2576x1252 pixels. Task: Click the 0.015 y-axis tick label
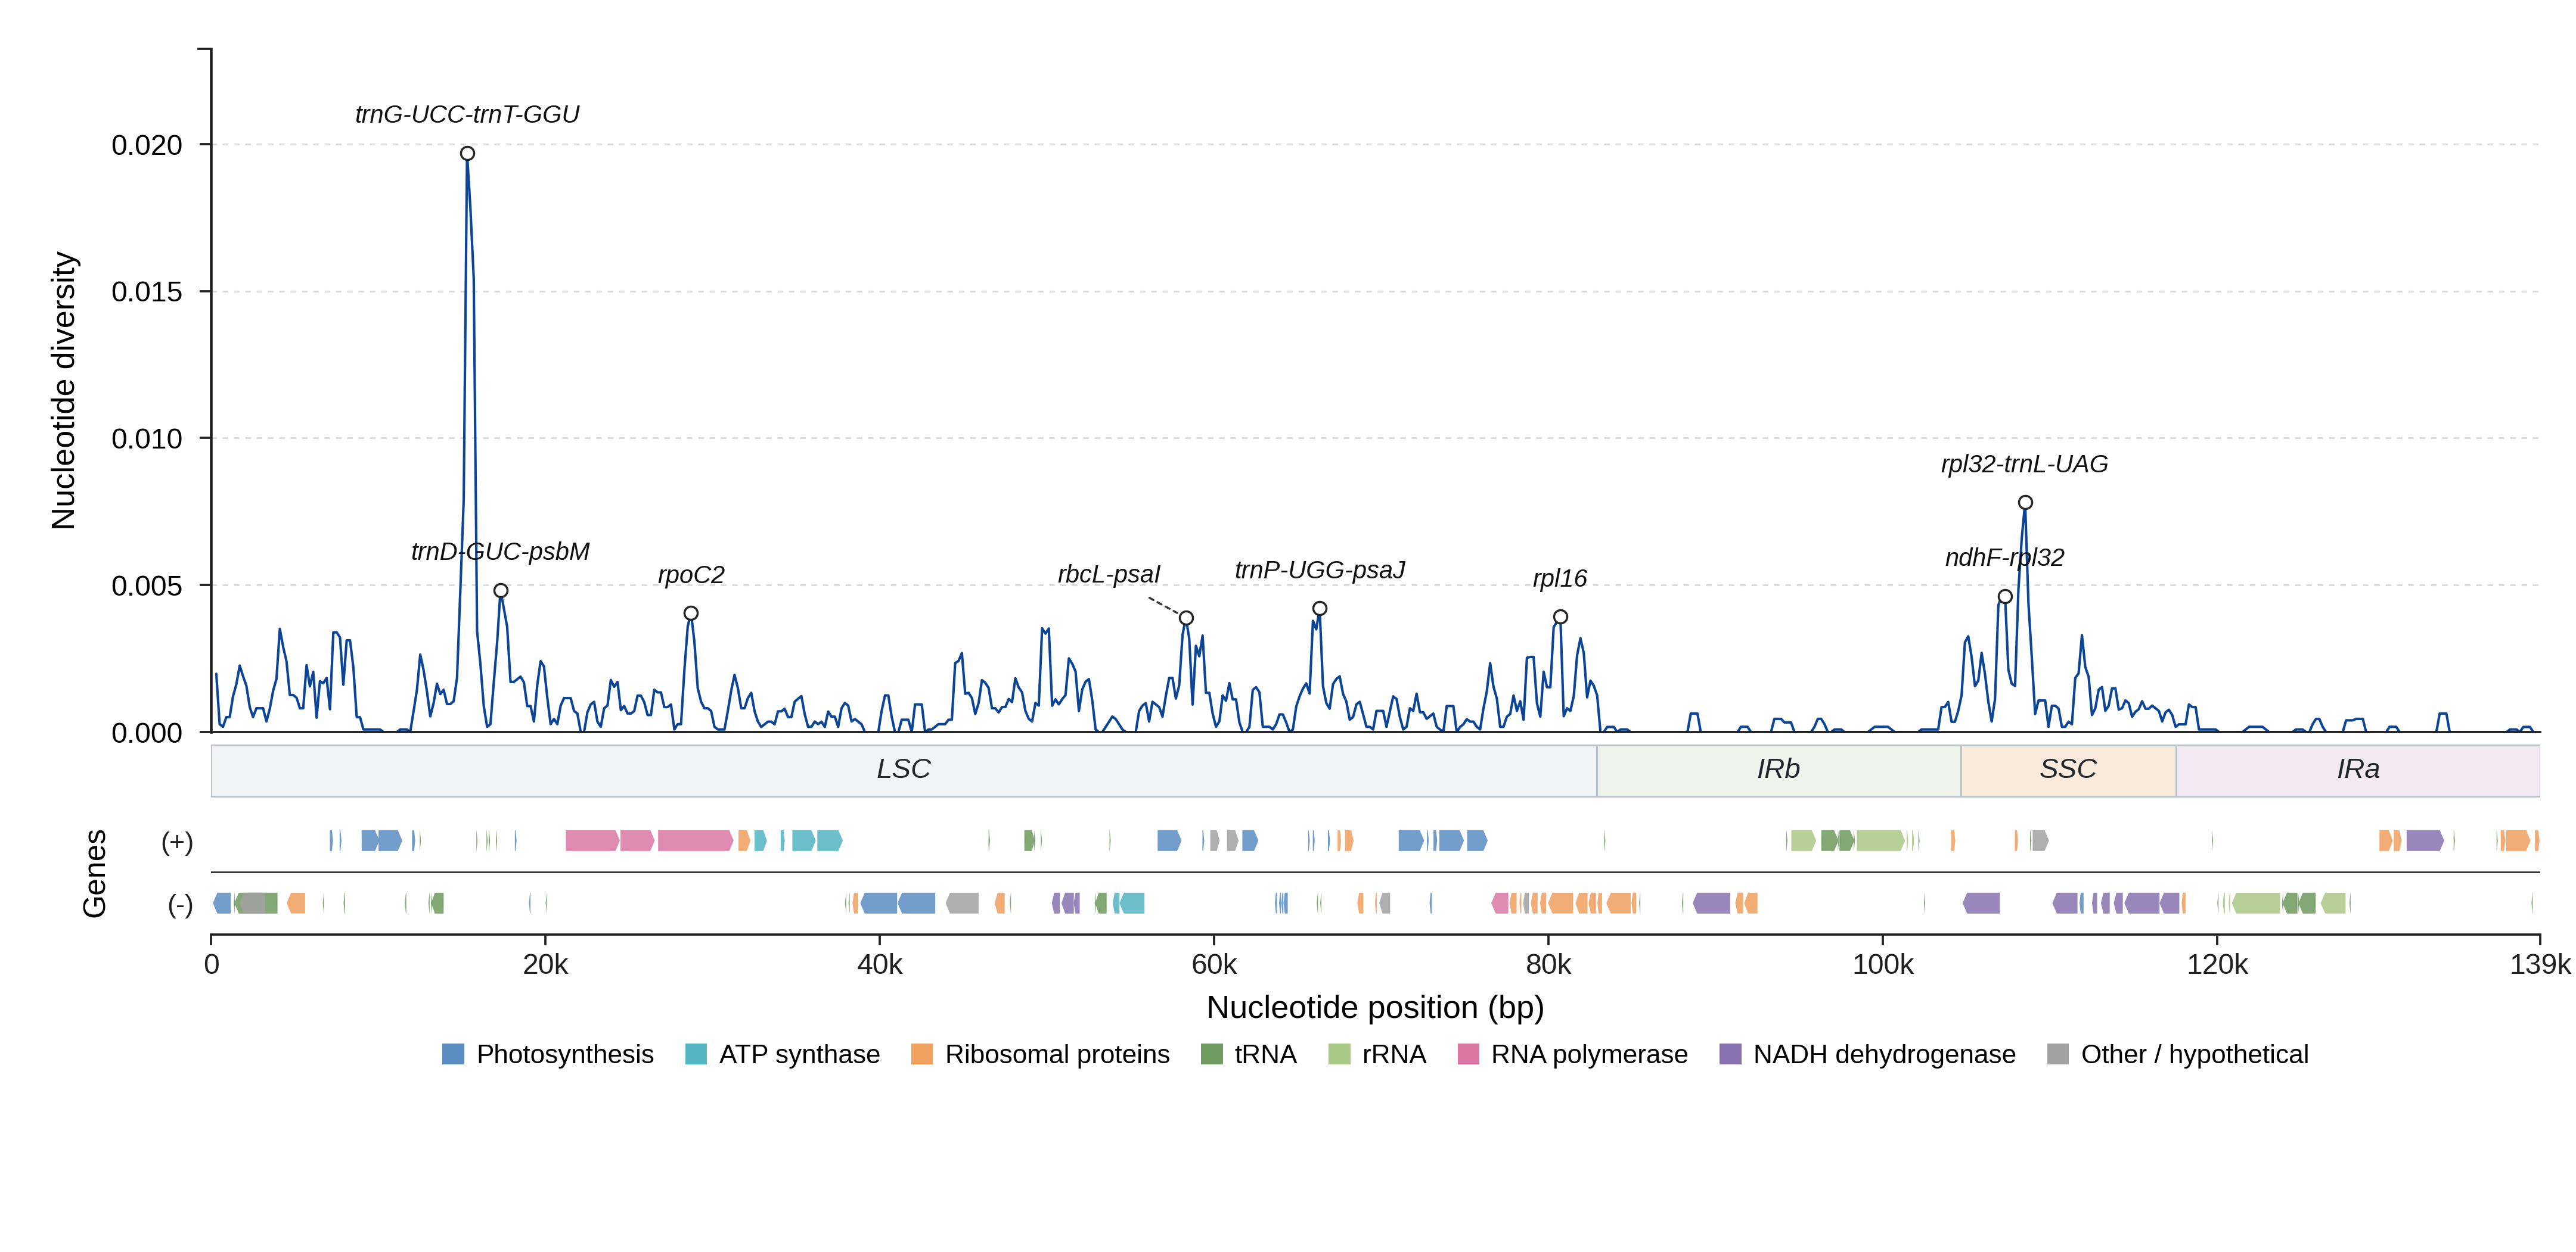click(x=147, y=292)
